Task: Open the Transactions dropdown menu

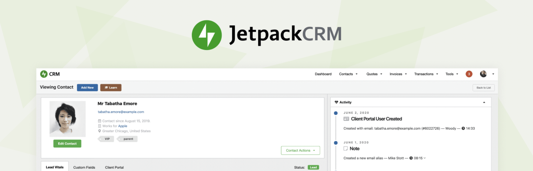Action: [x=426, y=74]
